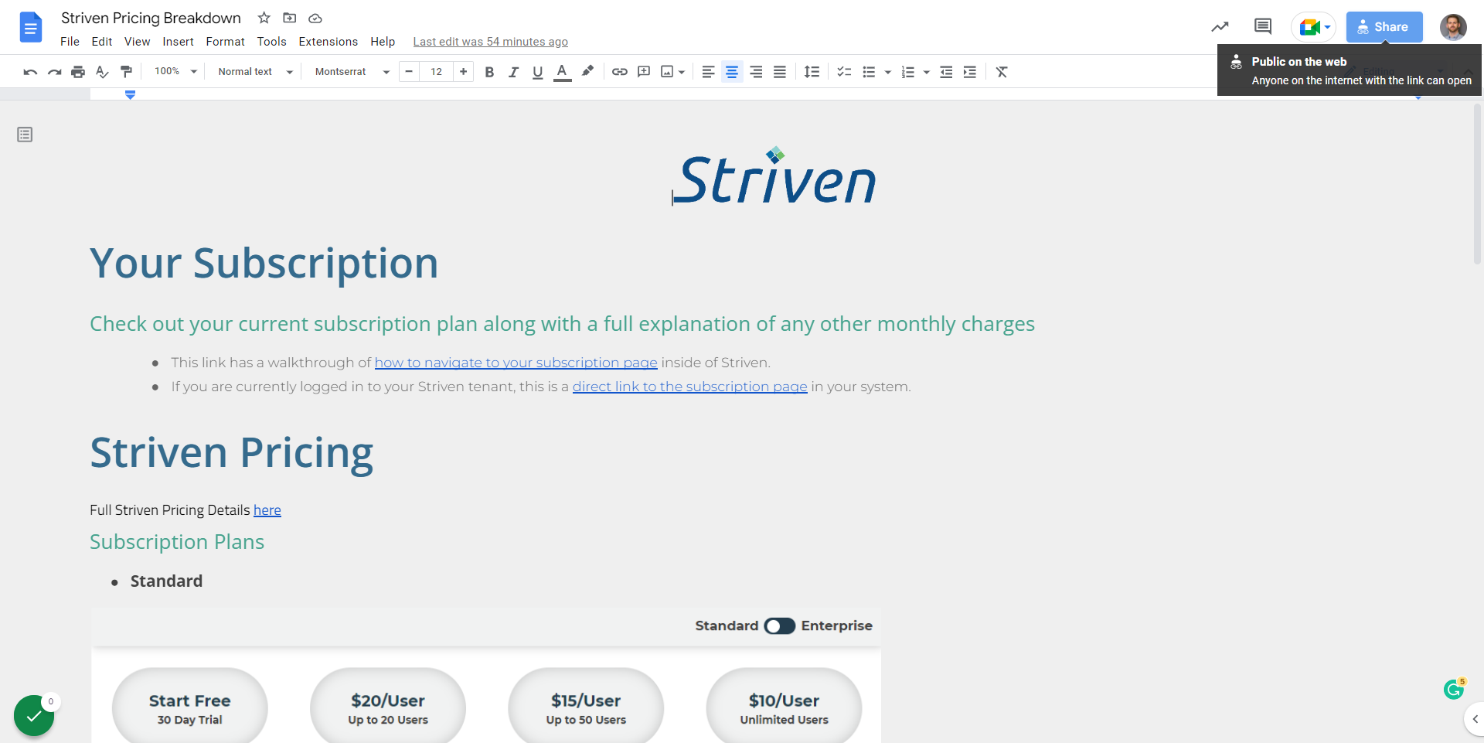Viewport: 1484px width, 743px height.
Task: Open the 100% zoom dropdown
Action: pyautogui.click(x=175, y=71)
